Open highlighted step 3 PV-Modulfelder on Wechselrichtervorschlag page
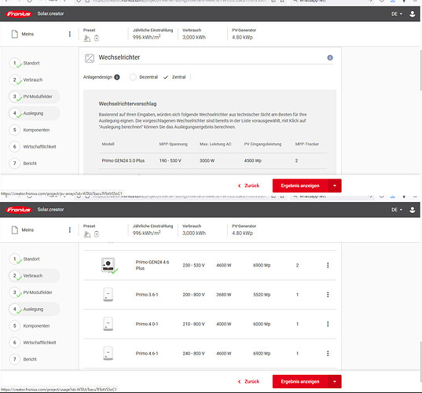The width and height of the screenshot is (422, 393). point(34,97)
